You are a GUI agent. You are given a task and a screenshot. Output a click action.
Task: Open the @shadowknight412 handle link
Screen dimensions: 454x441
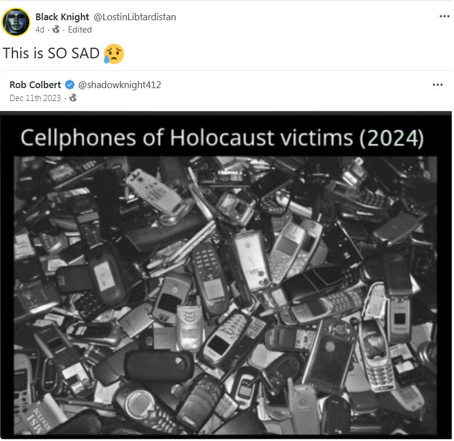(120, 85)
